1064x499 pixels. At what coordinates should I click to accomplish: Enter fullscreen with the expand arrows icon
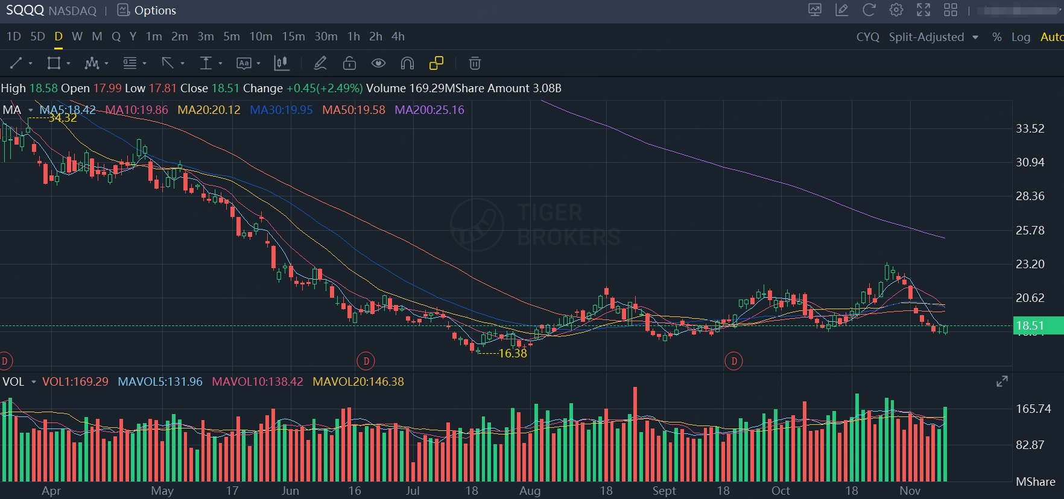923,10
